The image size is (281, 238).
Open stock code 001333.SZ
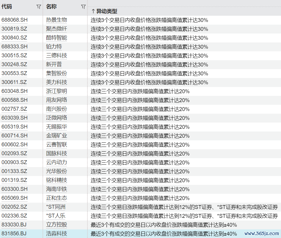pyautogui.click(x=14, y=171)
